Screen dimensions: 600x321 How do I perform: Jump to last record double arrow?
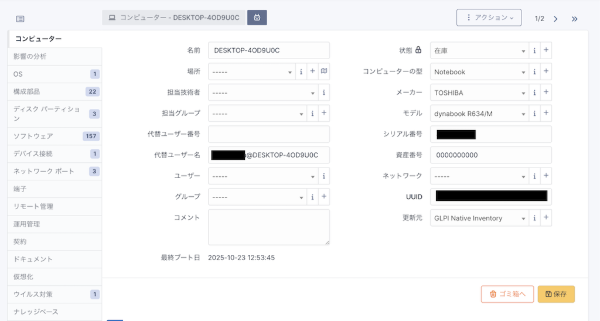[x=574, y=19]
